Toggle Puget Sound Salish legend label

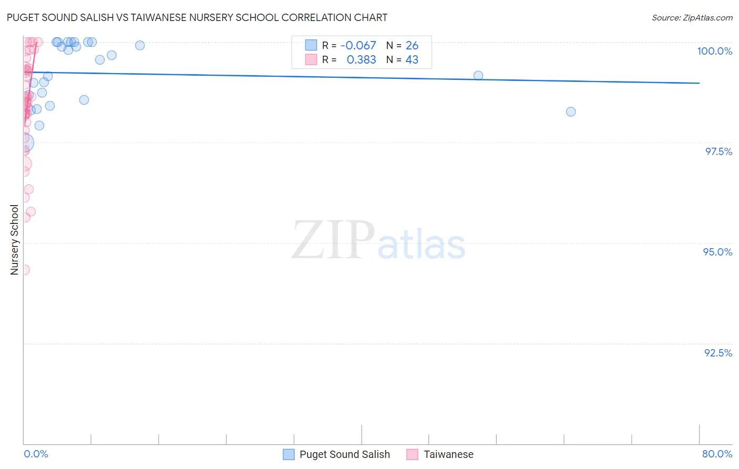(x=345, y=454)
